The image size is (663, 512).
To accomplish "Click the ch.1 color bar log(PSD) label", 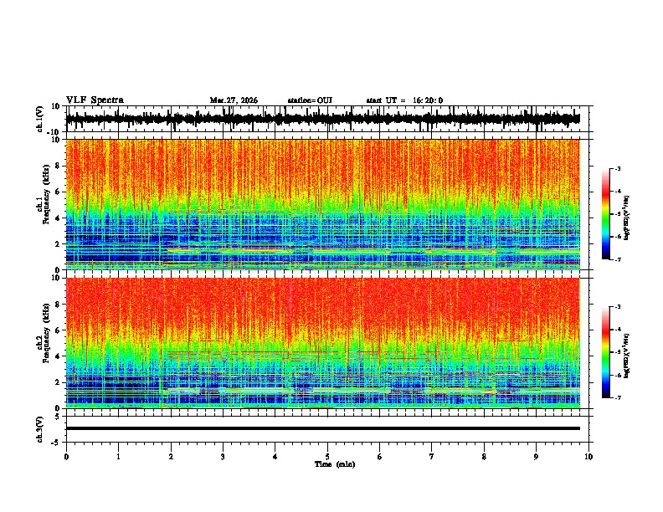I will (x=626, y=218).
